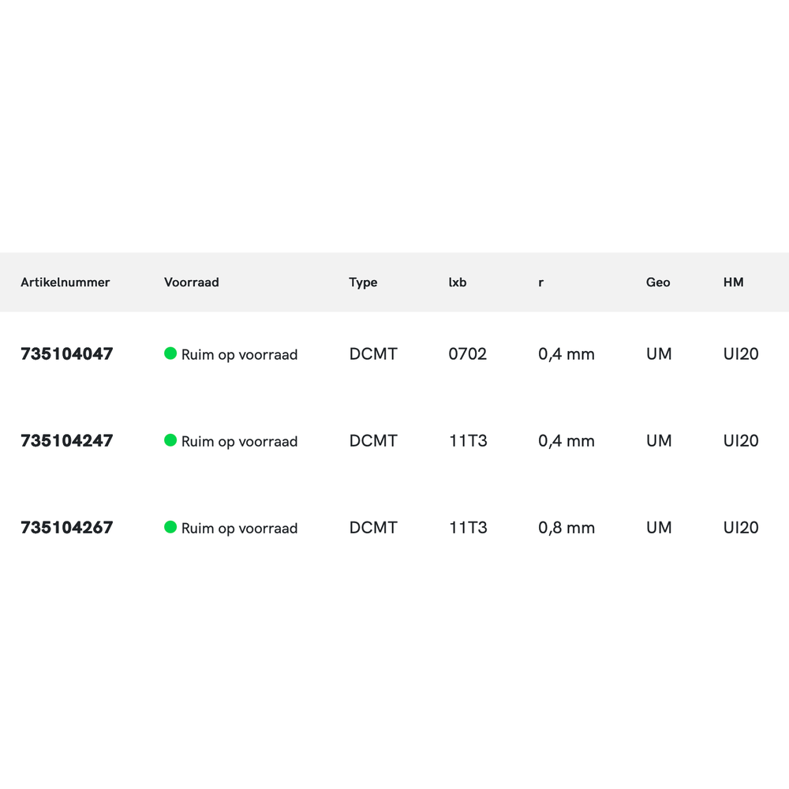The height and width of the screenshot is (789, 789).
Task: Click green stock dot for article 735104247
Action: (170, 440)
